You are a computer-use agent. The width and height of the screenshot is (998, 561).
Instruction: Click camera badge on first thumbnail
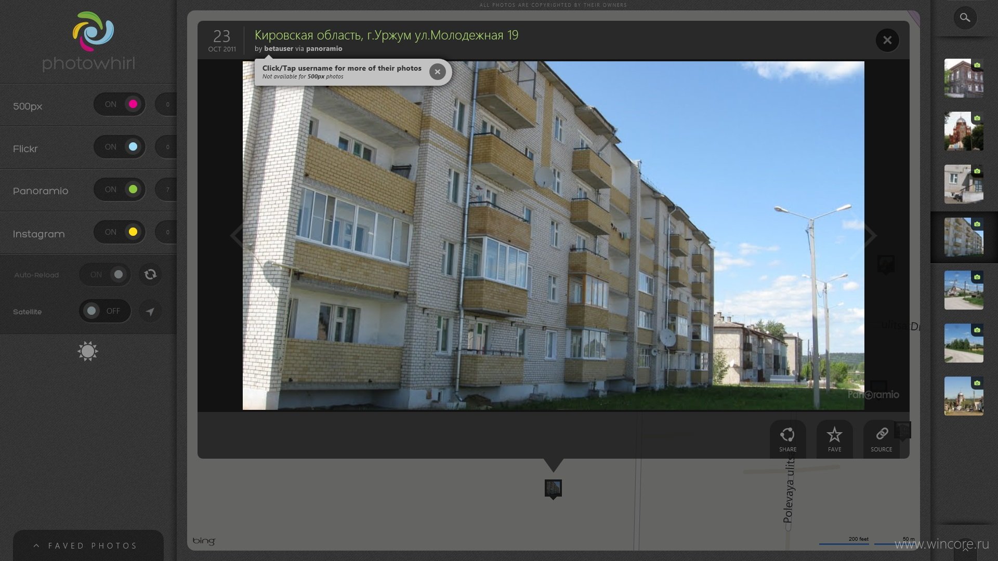pyautogui.click(x=977, y=65)
